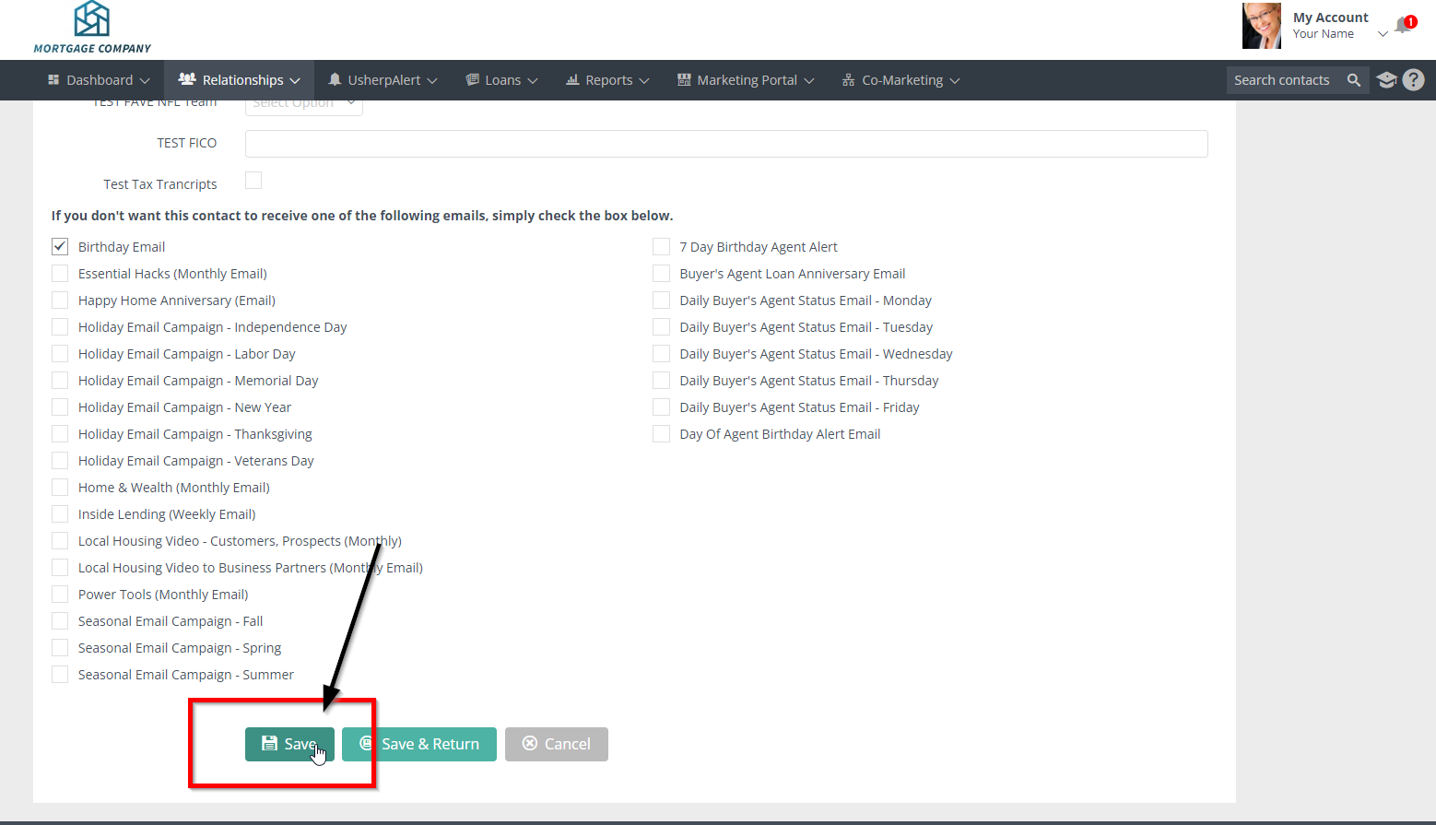Open the Relationships menu
This screenshot has width=1436, height=825.
click(x=240, y=80)
